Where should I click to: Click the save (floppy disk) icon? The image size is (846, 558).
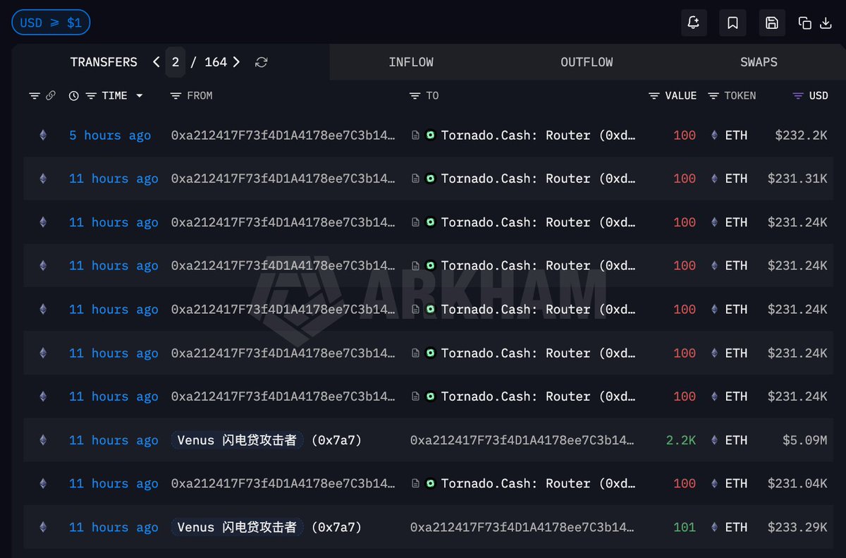(772, 23)
